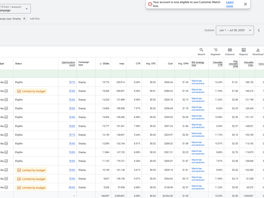Click Limited by budget status in 5,028 clicks row
Viewport: 264px width, 198px height.
coord(31,188)
